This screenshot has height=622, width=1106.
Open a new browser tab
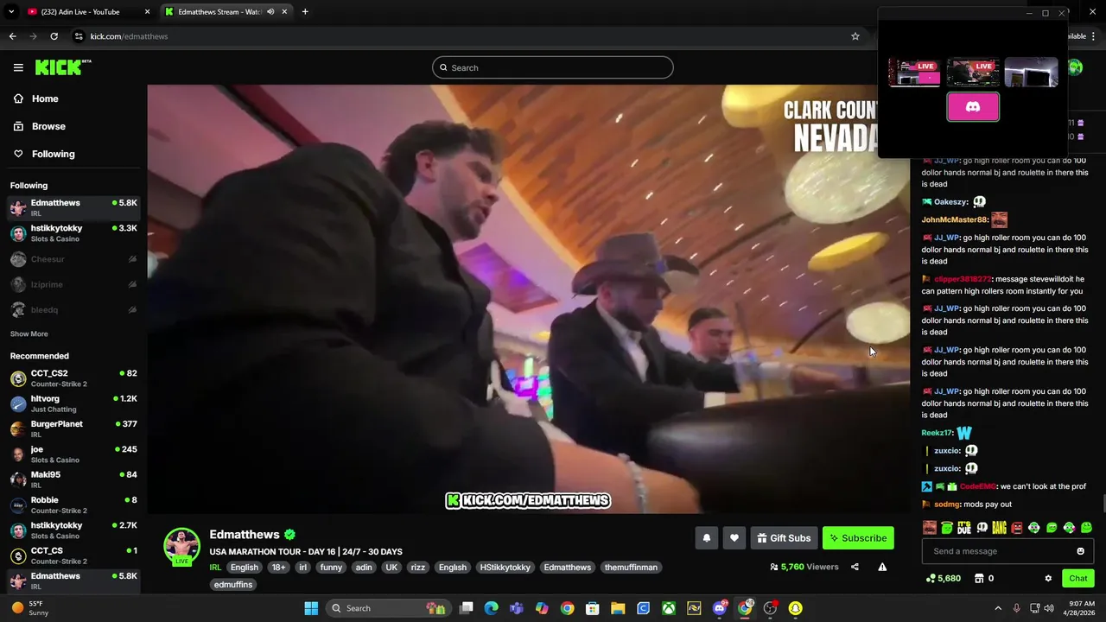[x=305, y=12]
